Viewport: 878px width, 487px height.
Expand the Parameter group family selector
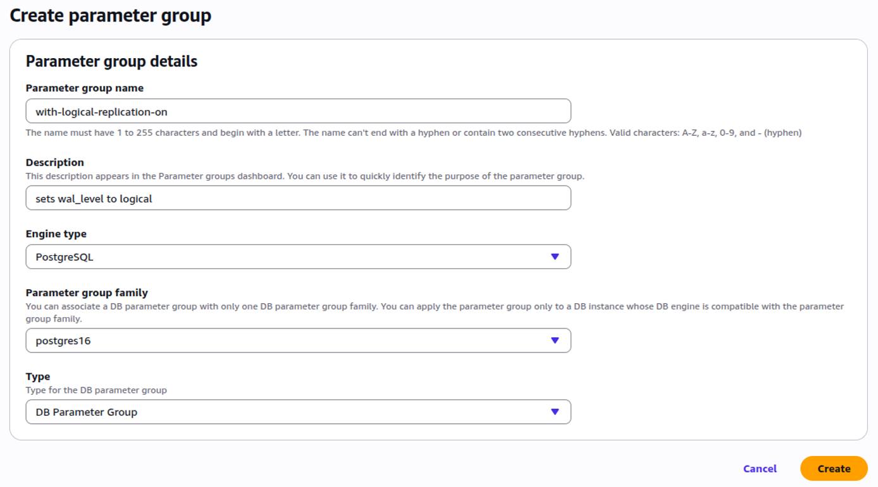point(297,340)
